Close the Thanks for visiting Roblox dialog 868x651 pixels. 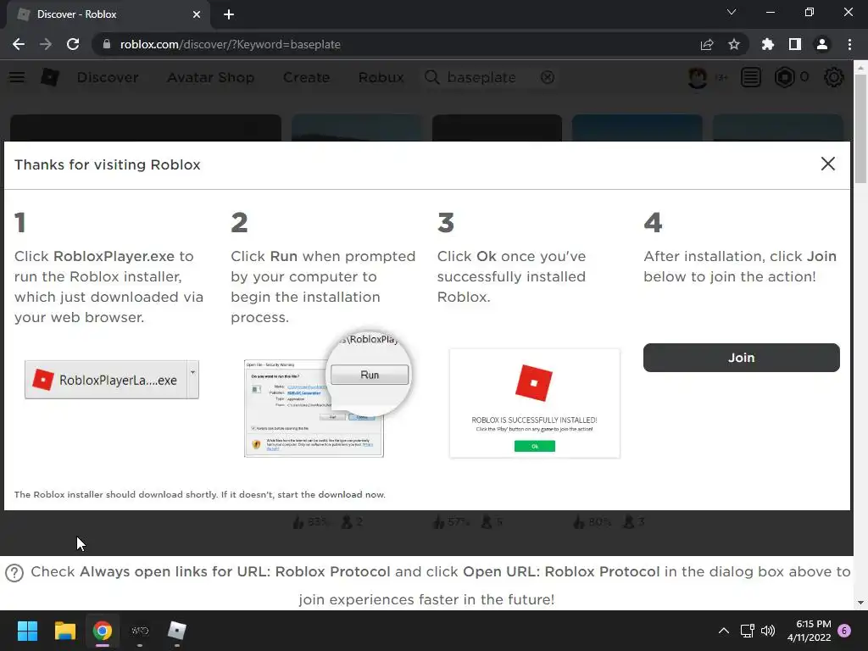(x=827, y=164)
